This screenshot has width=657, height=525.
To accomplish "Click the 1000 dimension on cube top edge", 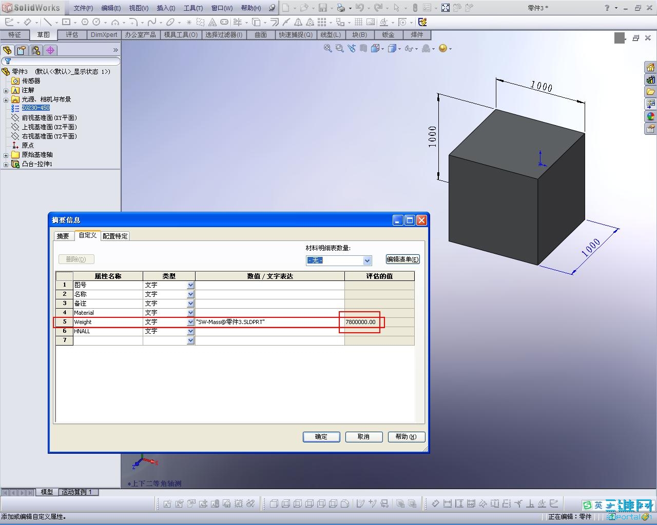I will (542, 86).
